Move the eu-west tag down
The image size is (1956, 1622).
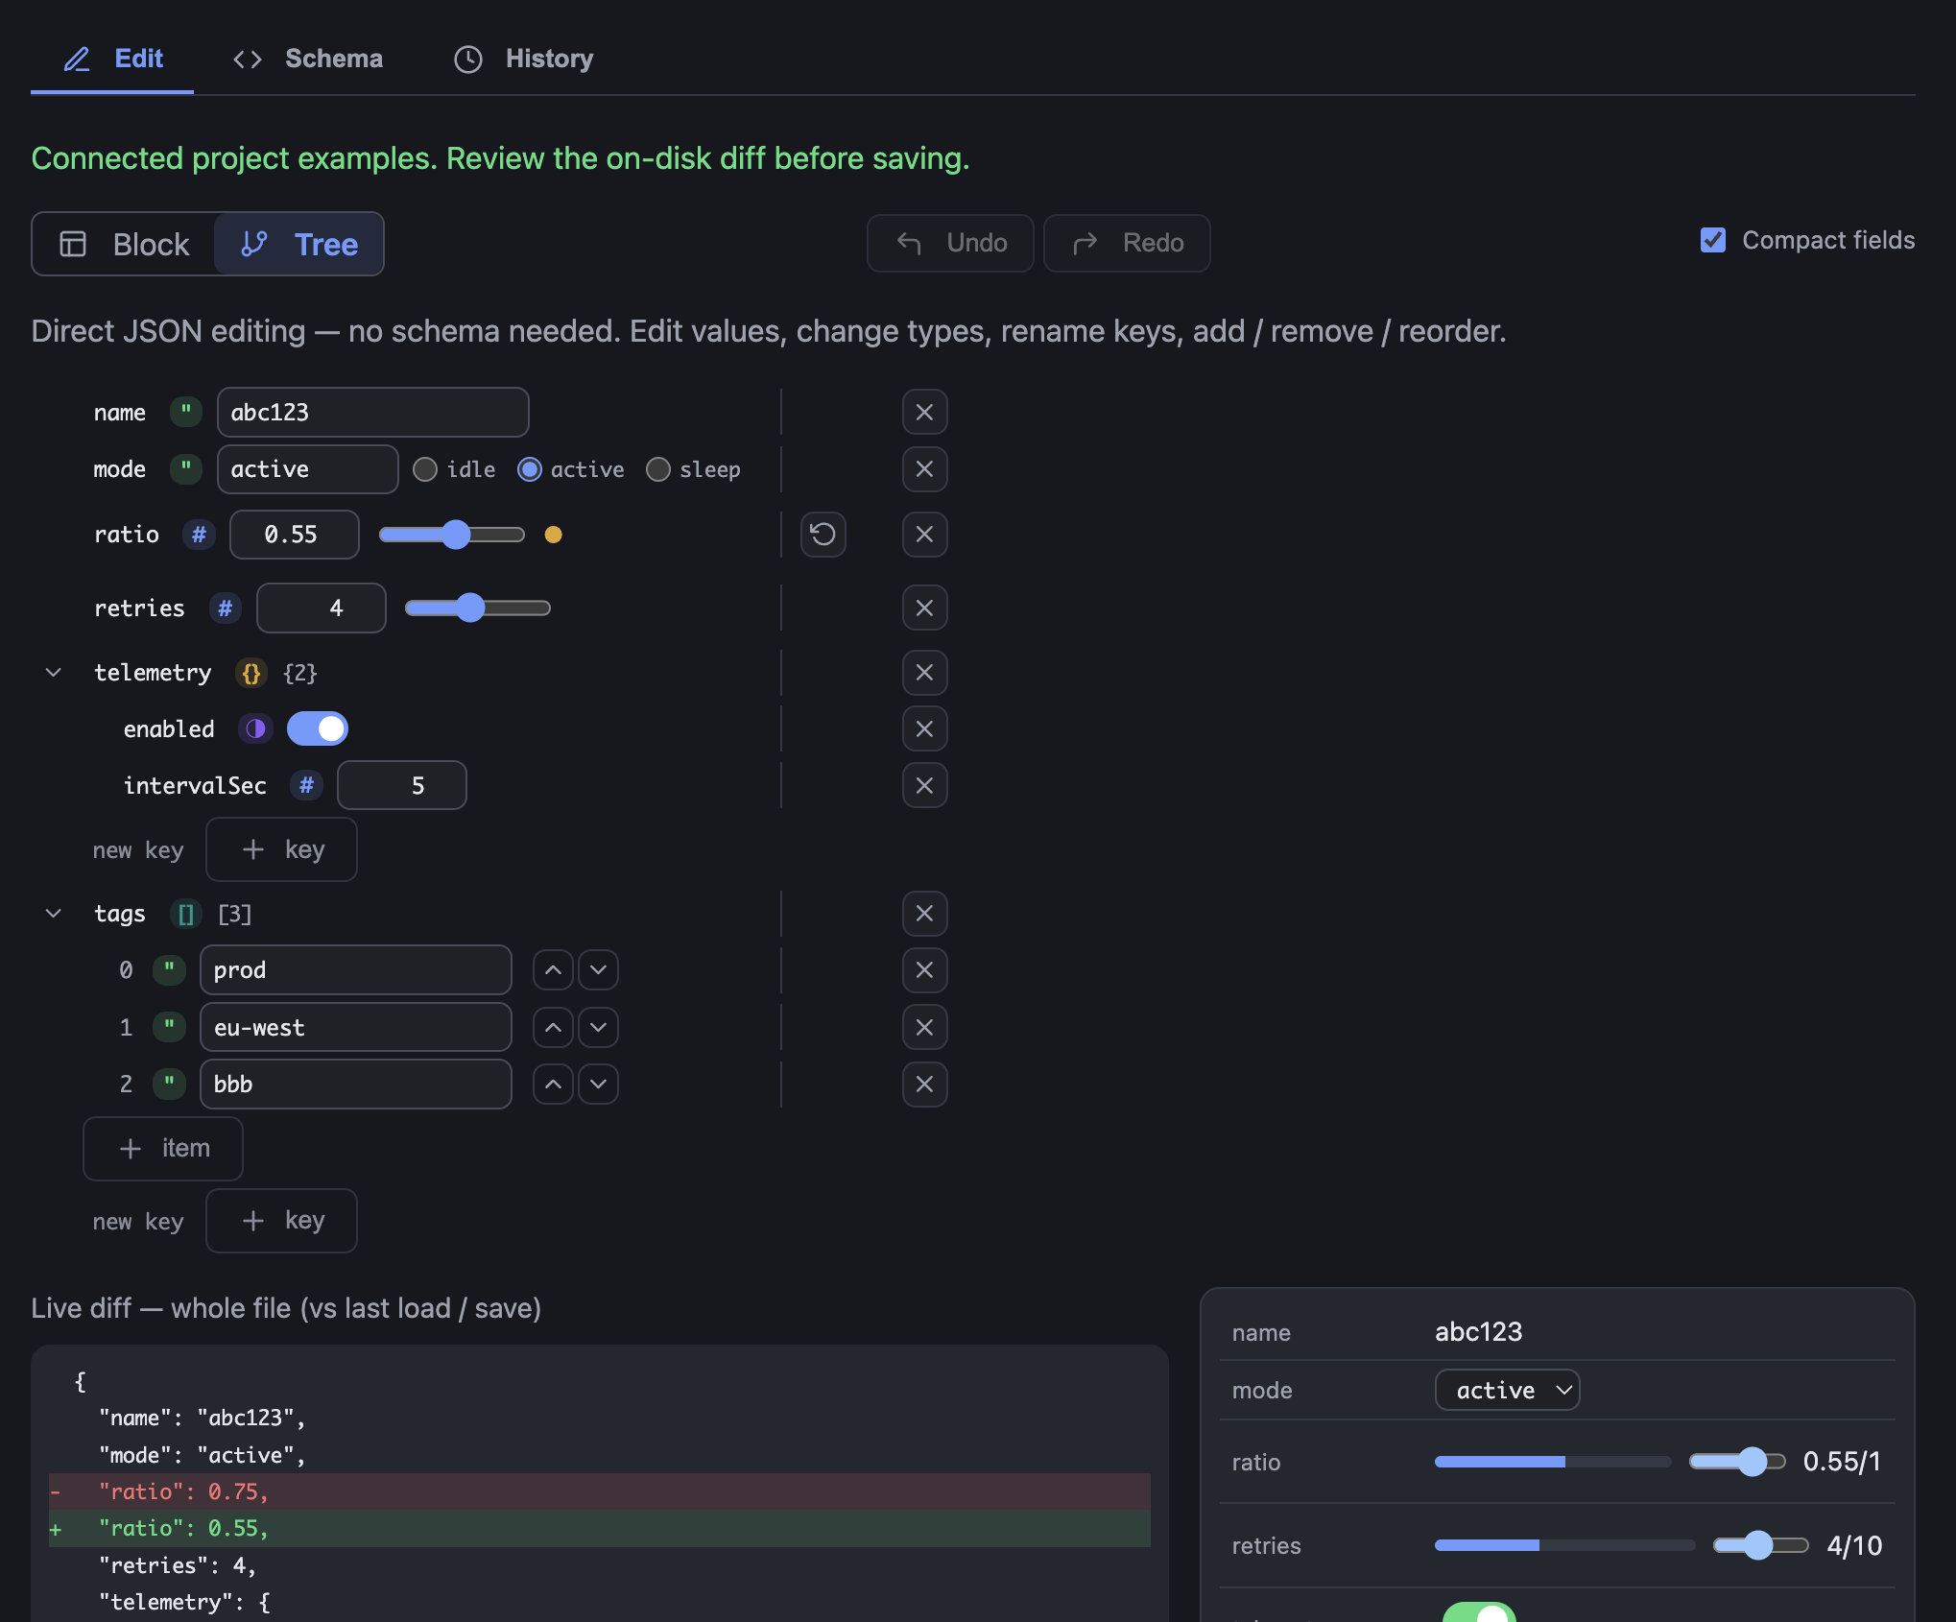coord(598,1028)
